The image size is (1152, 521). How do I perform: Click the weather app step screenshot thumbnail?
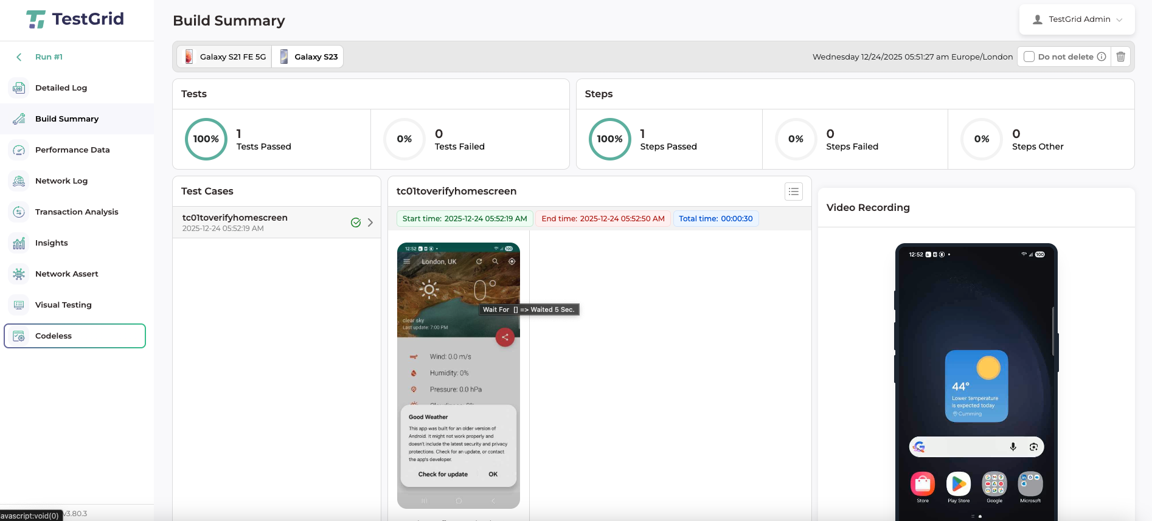[458, 375]
